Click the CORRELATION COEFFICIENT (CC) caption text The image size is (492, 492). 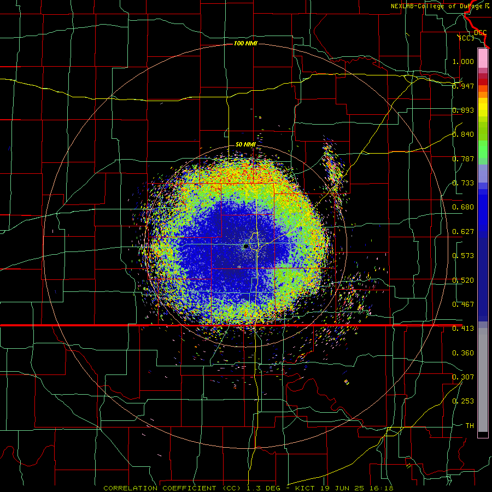tap(172, 488)
